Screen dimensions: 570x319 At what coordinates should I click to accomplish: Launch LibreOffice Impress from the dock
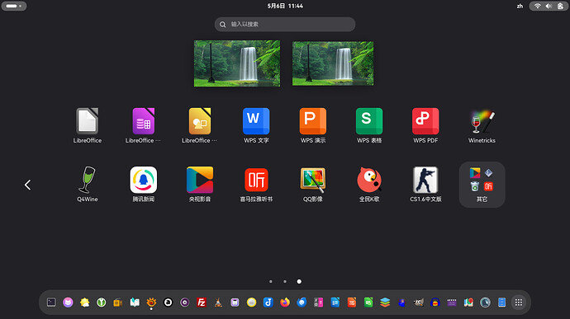(x=352, y=302)
